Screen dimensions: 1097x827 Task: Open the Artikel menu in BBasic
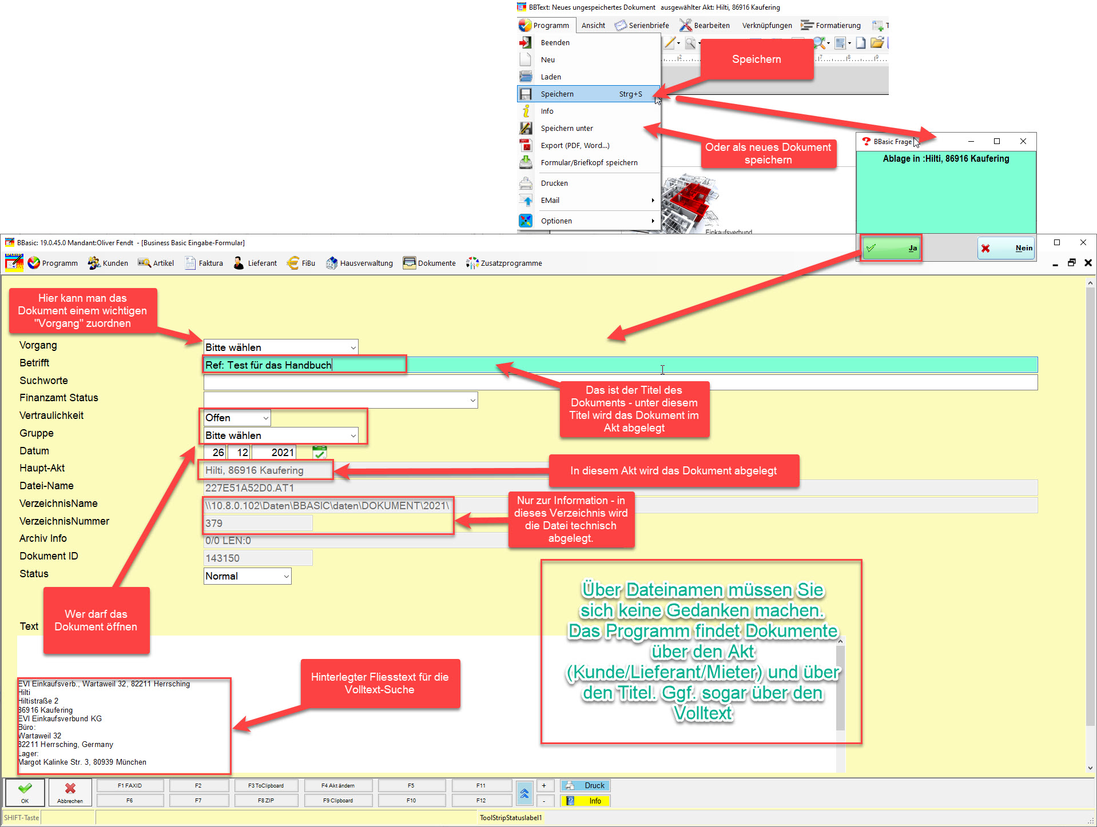(x=156, y=263)
